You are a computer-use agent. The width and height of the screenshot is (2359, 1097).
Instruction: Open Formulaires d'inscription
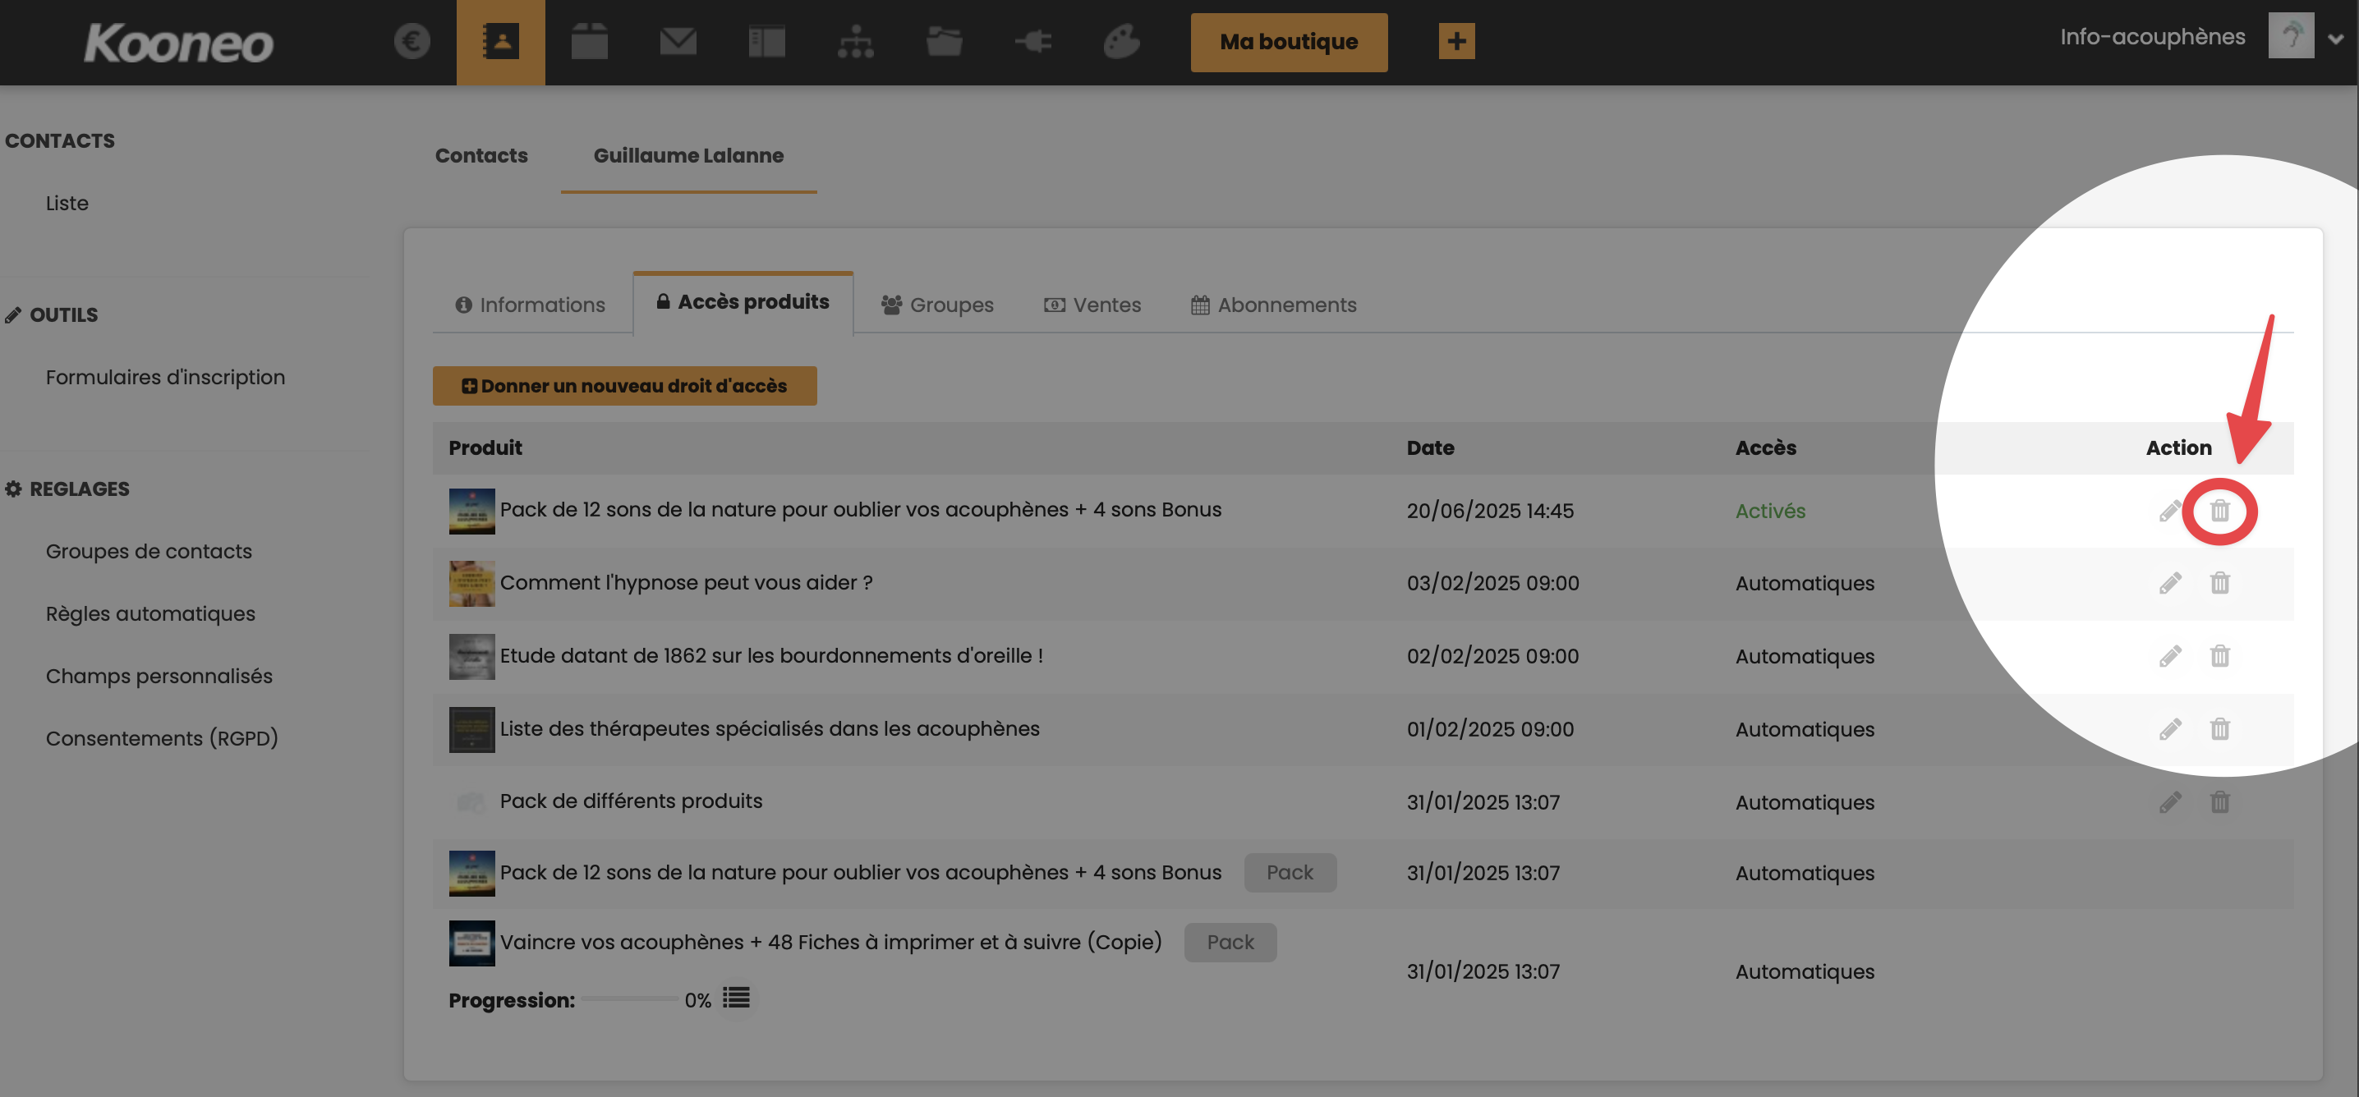pos(165,377)
